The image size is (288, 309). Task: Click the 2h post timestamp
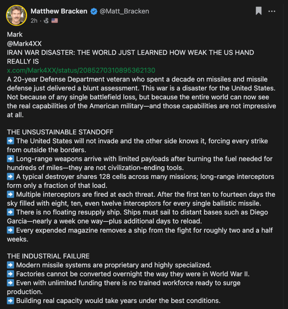34,21
